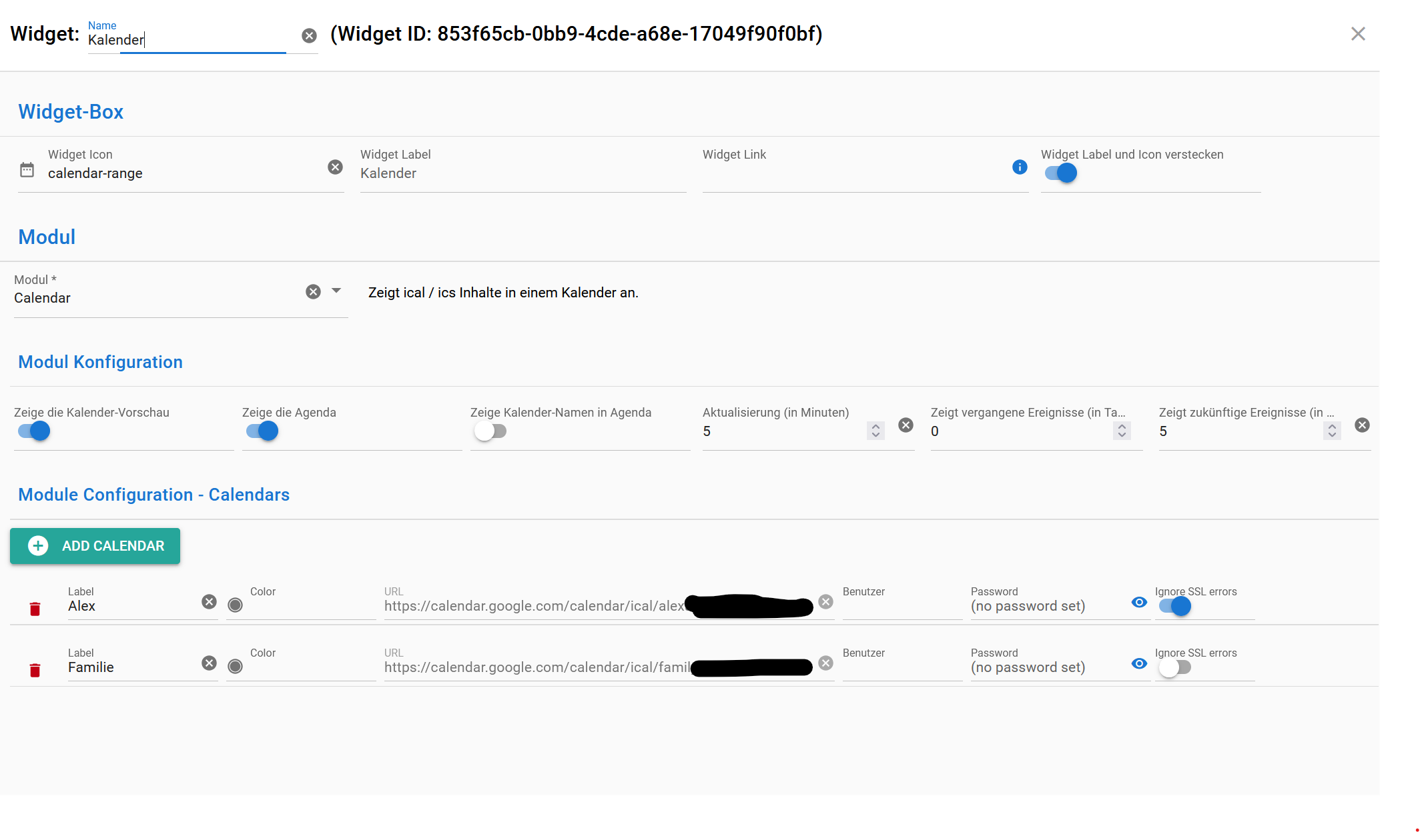The width and height of the screenshot is (1420, 832).
Task: Delete the Familie calendar entry
Action: pos(35,670)
